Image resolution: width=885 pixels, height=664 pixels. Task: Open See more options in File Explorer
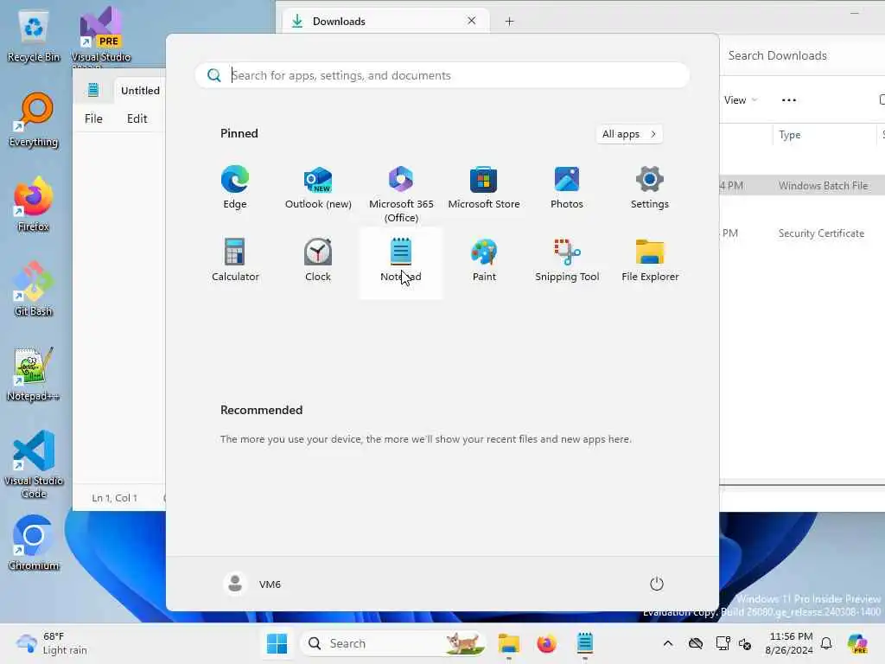click(788, 100)
